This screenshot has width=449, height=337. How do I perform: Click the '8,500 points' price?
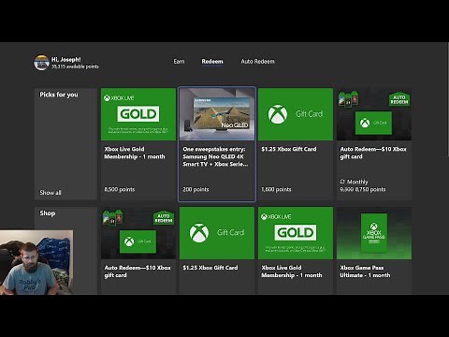pos(120,189)
